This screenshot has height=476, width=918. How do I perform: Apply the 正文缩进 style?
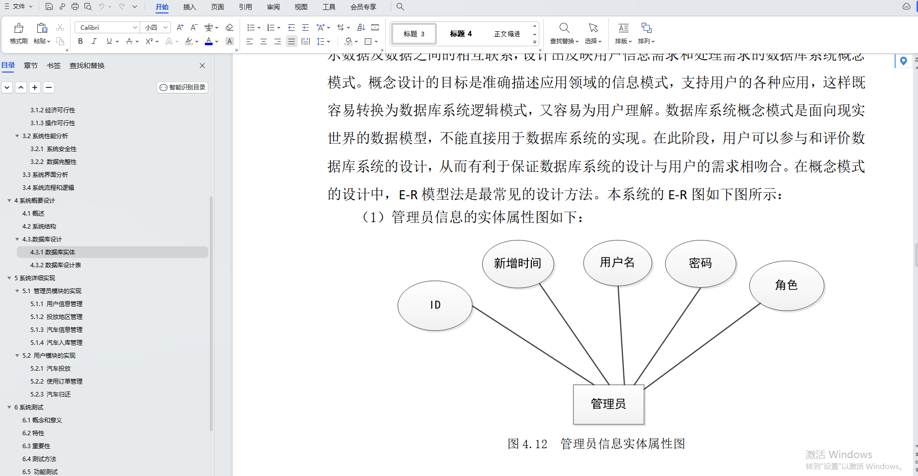507,34
